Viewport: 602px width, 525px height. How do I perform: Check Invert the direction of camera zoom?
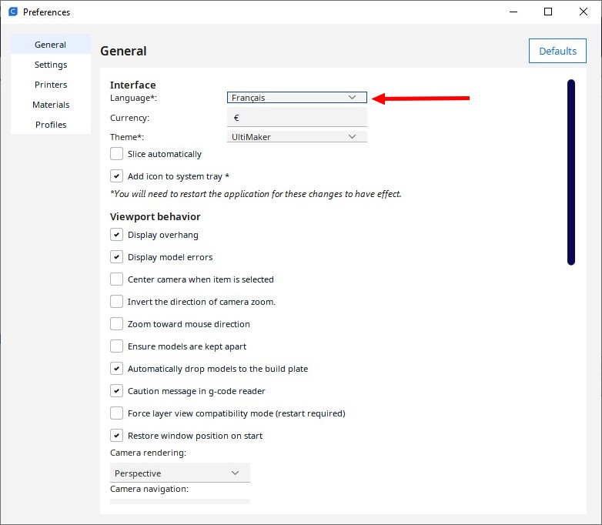click(x=117, y=302)
